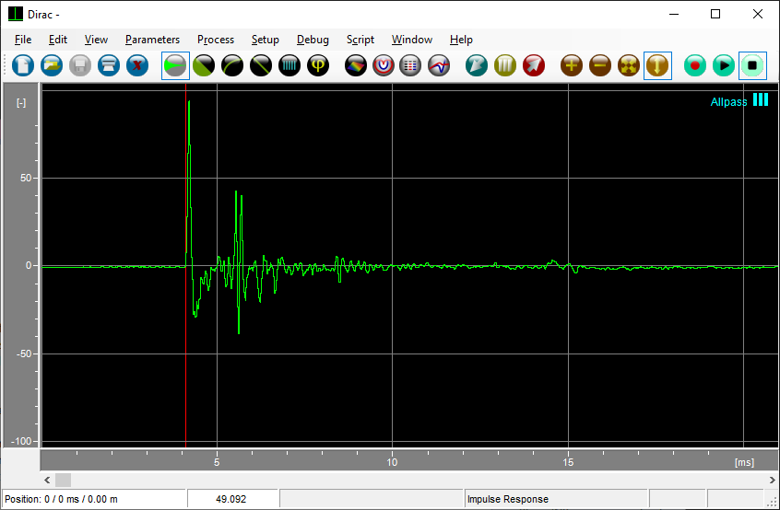The image size is (780, 510).
Task: Click the 49.092 value field
Action: pos(232,499)
